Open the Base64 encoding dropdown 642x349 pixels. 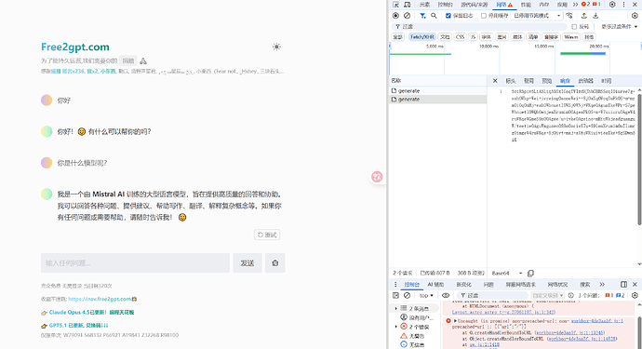[x=507, y=274]
